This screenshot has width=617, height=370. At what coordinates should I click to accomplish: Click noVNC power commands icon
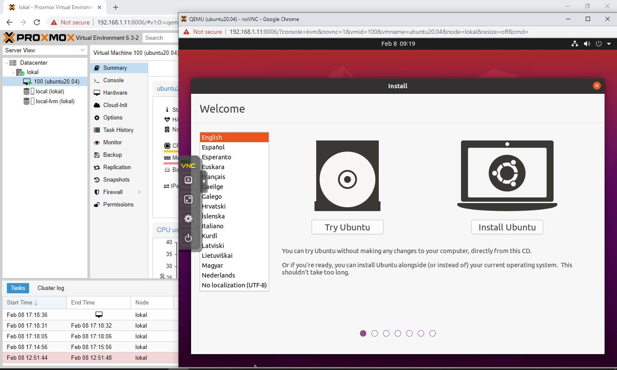pyautogui.click(x=188, y=238)
